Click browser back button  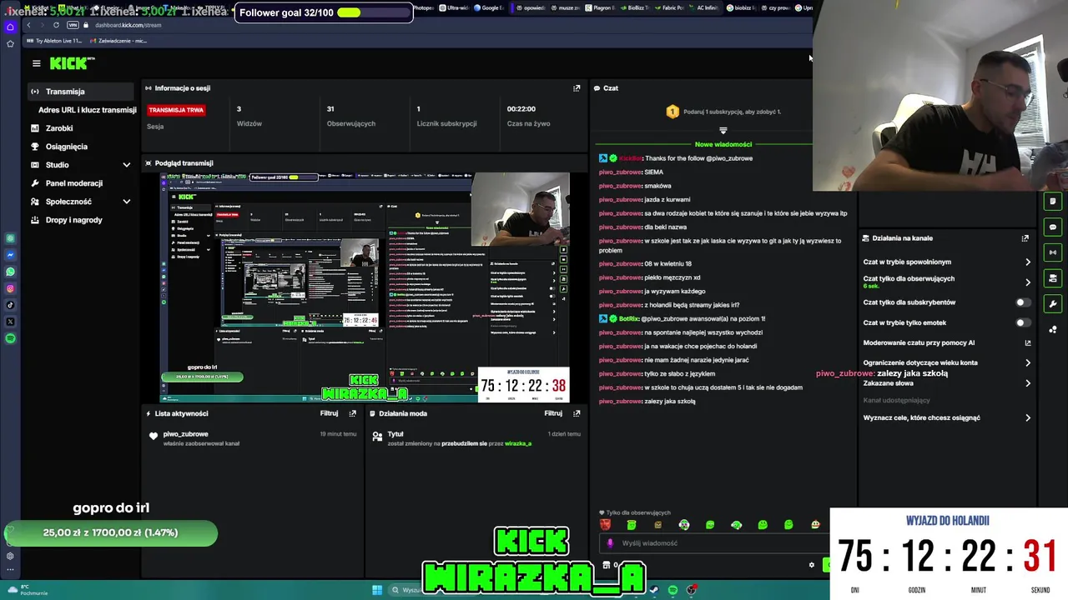point(28,25)
